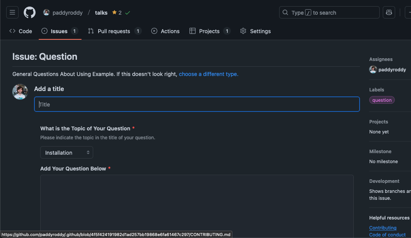Click the search magnifier icon

[x=285, y=13]
